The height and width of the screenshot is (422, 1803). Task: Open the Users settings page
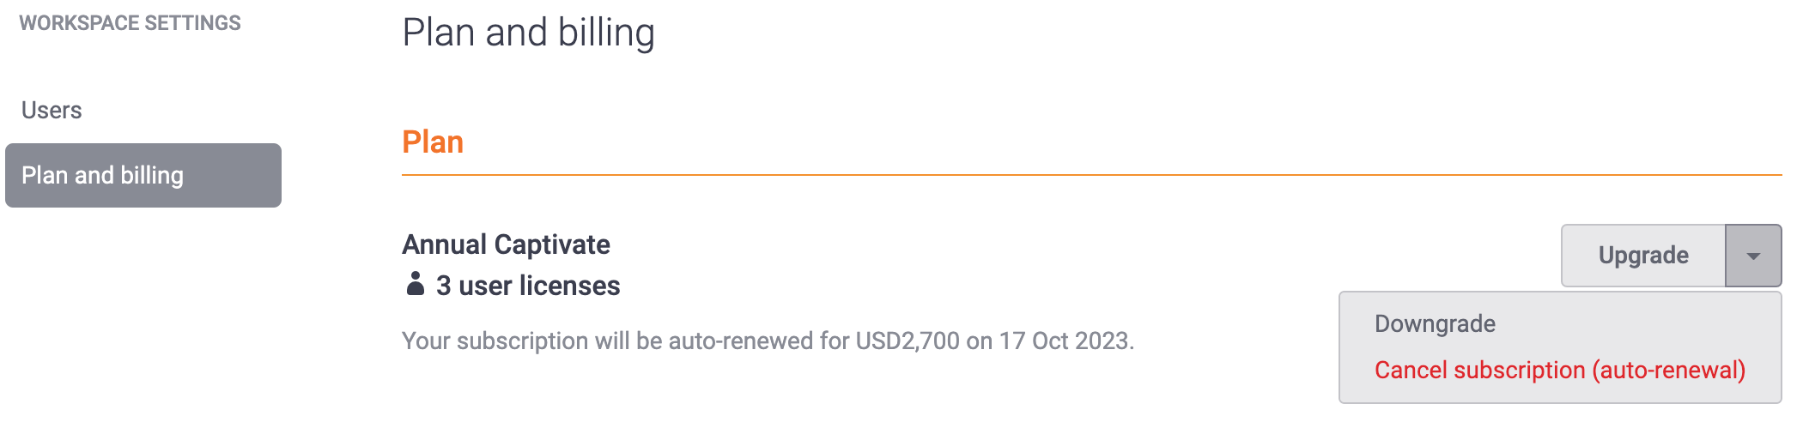(x=52, y=110)
